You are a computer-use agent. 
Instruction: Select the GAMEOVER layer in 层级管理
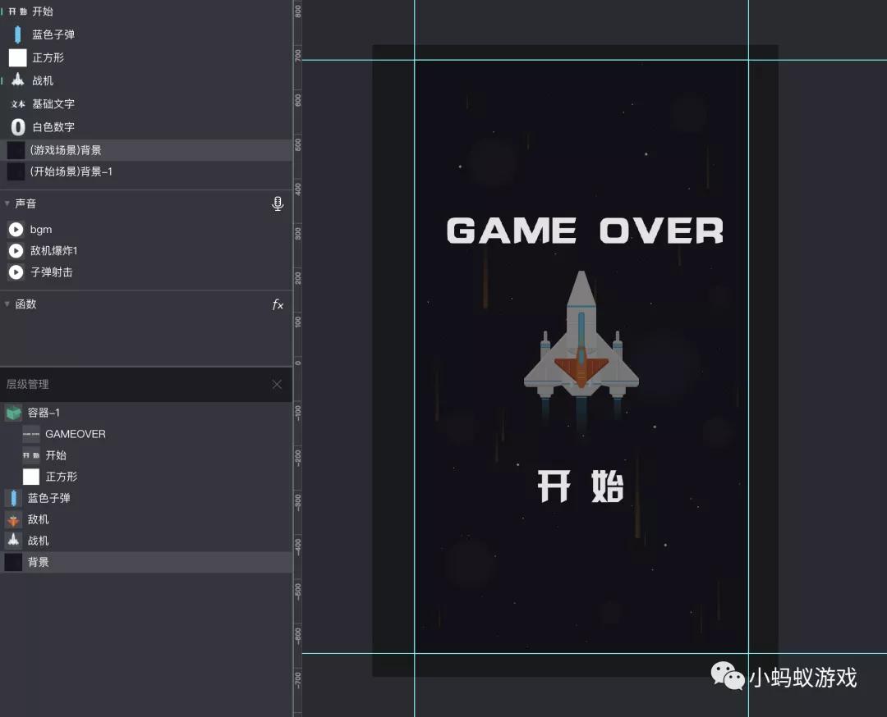pos(76,434)
